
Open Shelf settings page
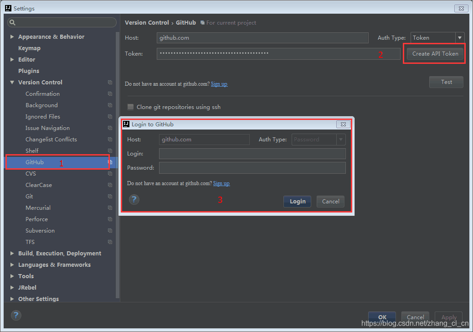pos(32,150)
